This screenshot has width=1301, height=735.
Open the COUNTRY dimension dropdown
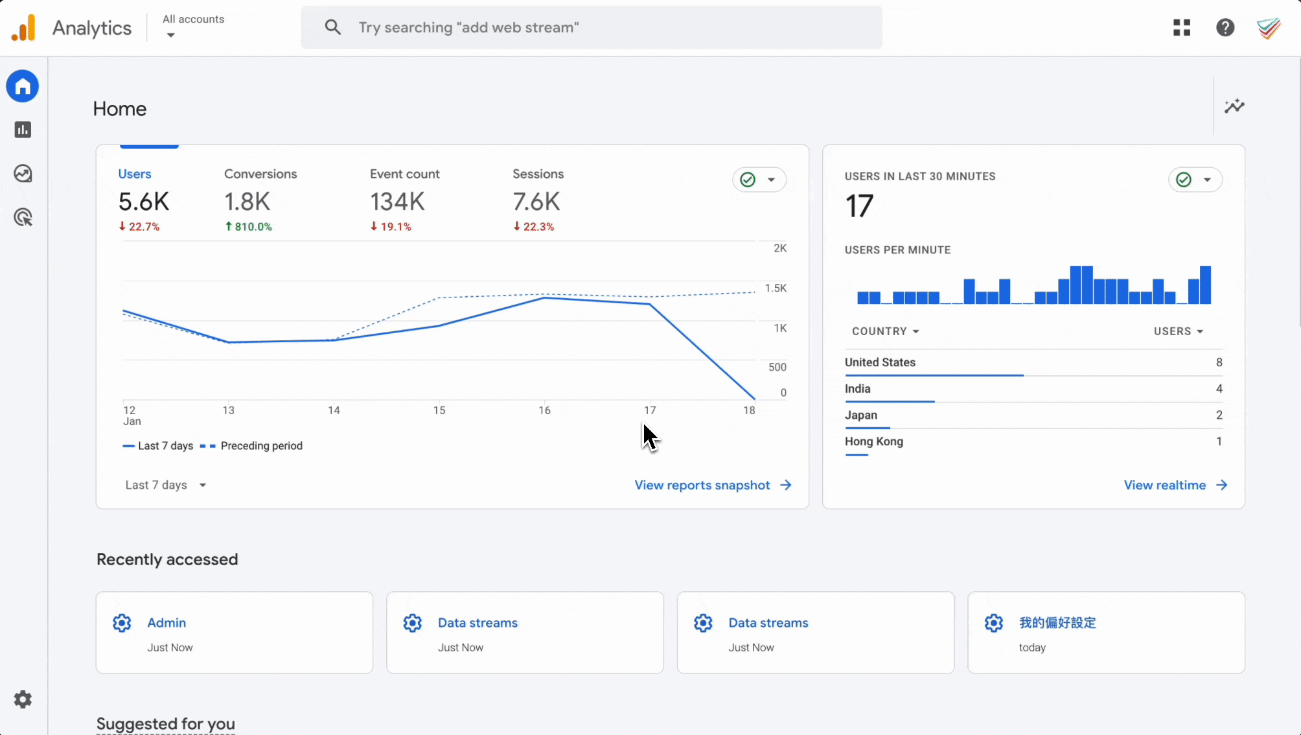click(x=885, y=331)
